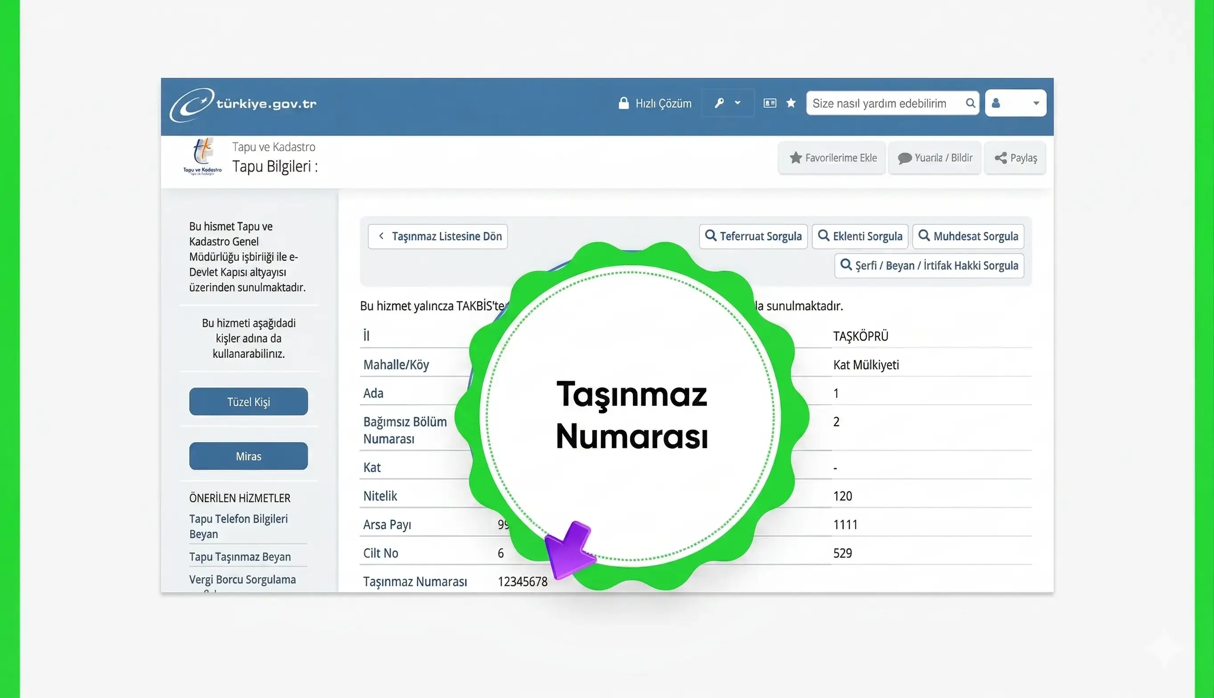Viewport: 1214px width, 698px height.
Task: Click the star favorites icon in header
Action: (791, 103)
